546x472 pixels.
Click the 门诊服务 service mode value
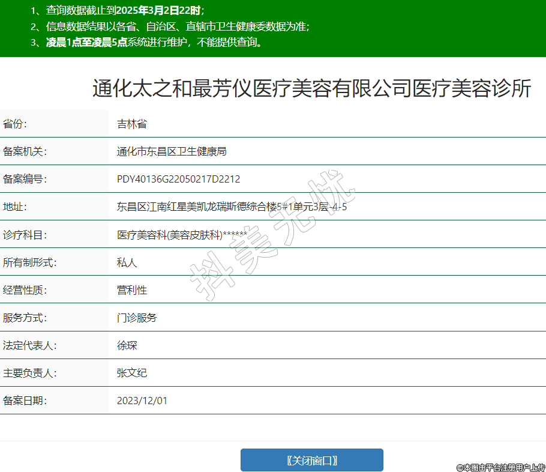(x=137, y=318)
